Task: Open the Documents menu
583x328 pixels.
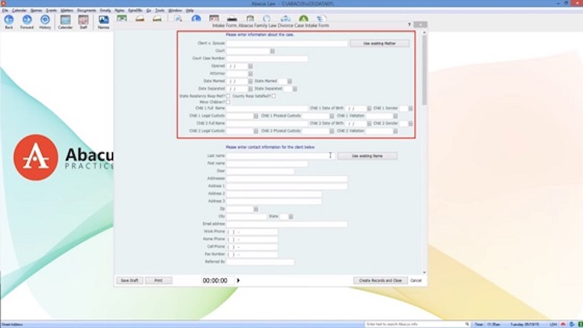Action: click(86, 10)
